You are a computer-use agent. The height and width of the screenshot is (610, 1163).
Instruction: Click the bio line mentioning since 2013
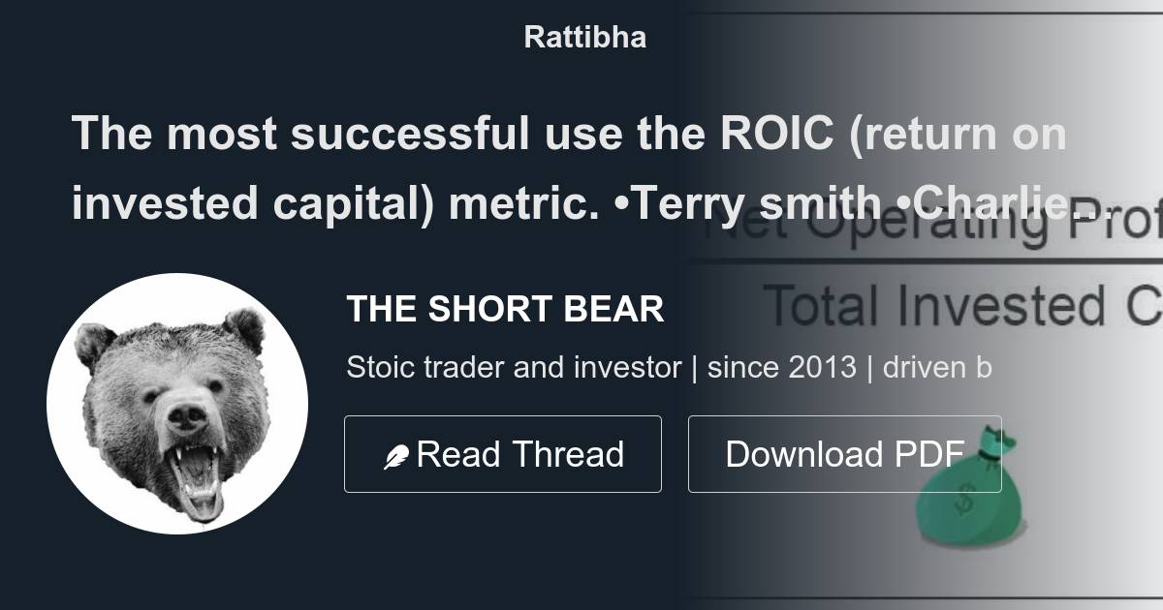click(669, 367)
